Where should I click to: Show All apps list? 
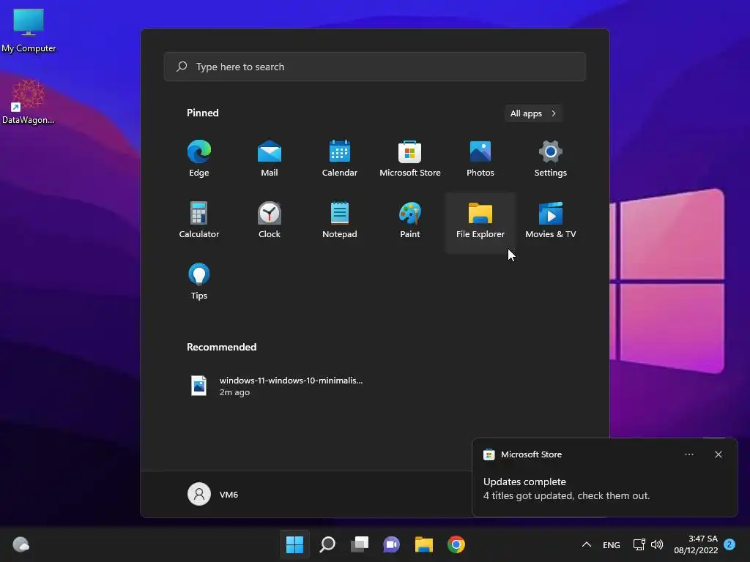533,113
